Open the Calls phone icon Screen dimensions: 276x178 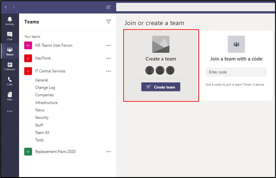pyautogui.click(x=10, y=81)
